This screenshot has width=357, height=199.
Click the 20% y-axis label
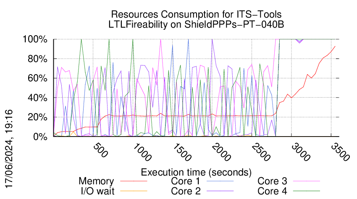click(x=37, y=117)
